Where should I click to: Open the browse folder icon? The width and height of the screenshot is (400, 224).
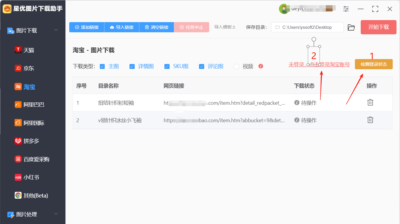pos(351,27)
